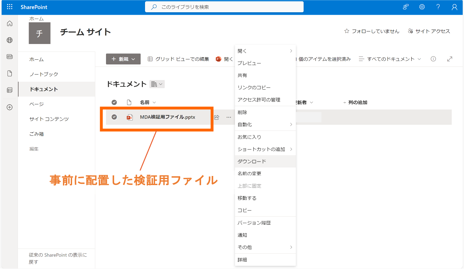Image resolution: width=464 pixels, height=269 pixels.
Task: Deselect the MDA検証用ファイル.pptx row checkbox
Action: pyautogui.click(x=114, y=117)
